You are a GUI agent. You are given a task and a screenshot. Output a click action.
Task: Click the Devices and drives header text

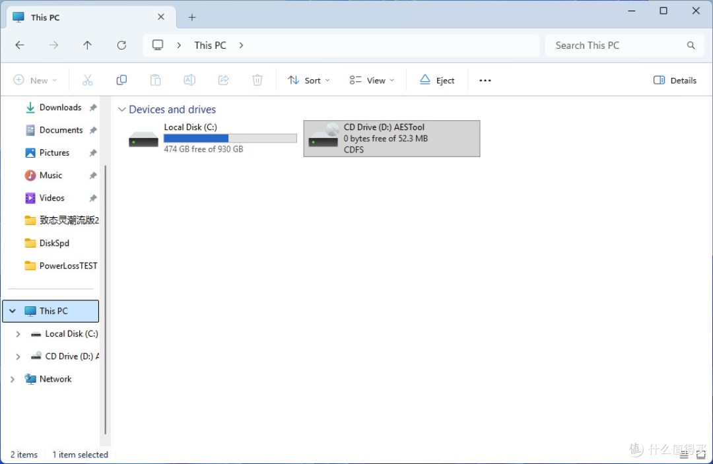172,110
